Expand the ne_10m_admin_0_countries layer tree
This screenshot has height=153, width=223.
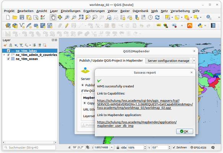4,55
